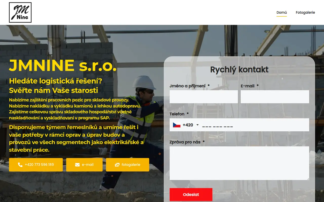Click the Rychlý kontakt heading

(239, 69)
